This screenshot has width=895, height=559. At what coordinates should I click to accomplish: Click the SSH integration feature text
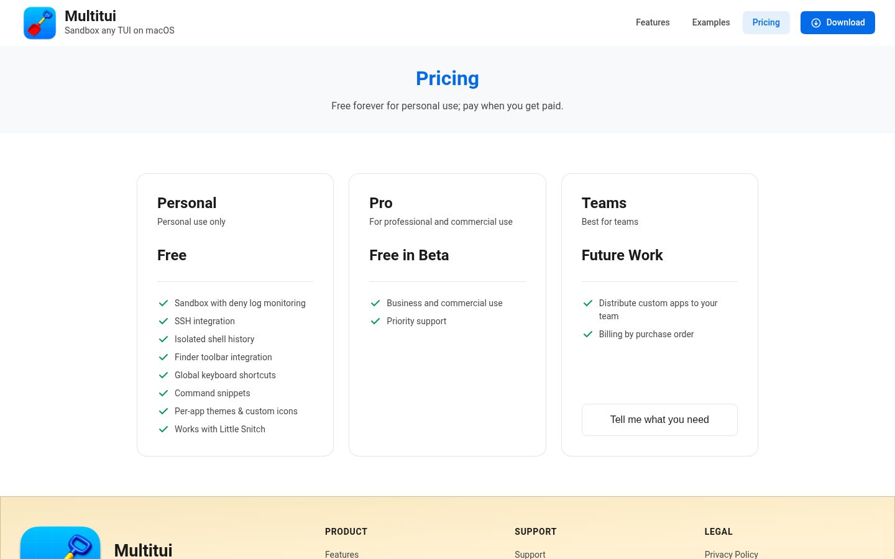[x=204, y=321]
